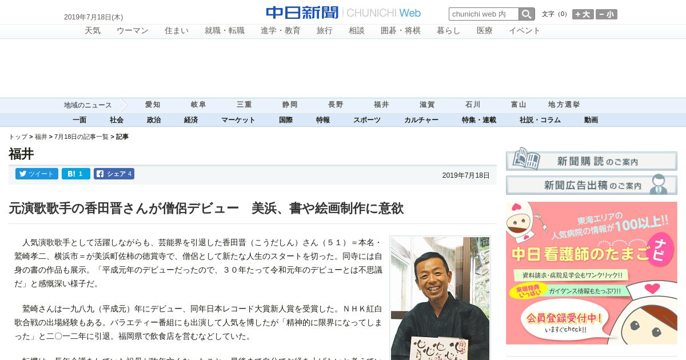
Task: Select 三重 regional news tab
Action: 244,105
